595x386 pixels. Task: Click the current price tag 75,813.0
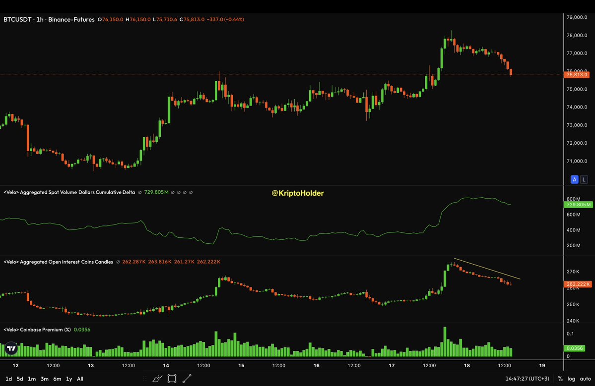(577, 75)
